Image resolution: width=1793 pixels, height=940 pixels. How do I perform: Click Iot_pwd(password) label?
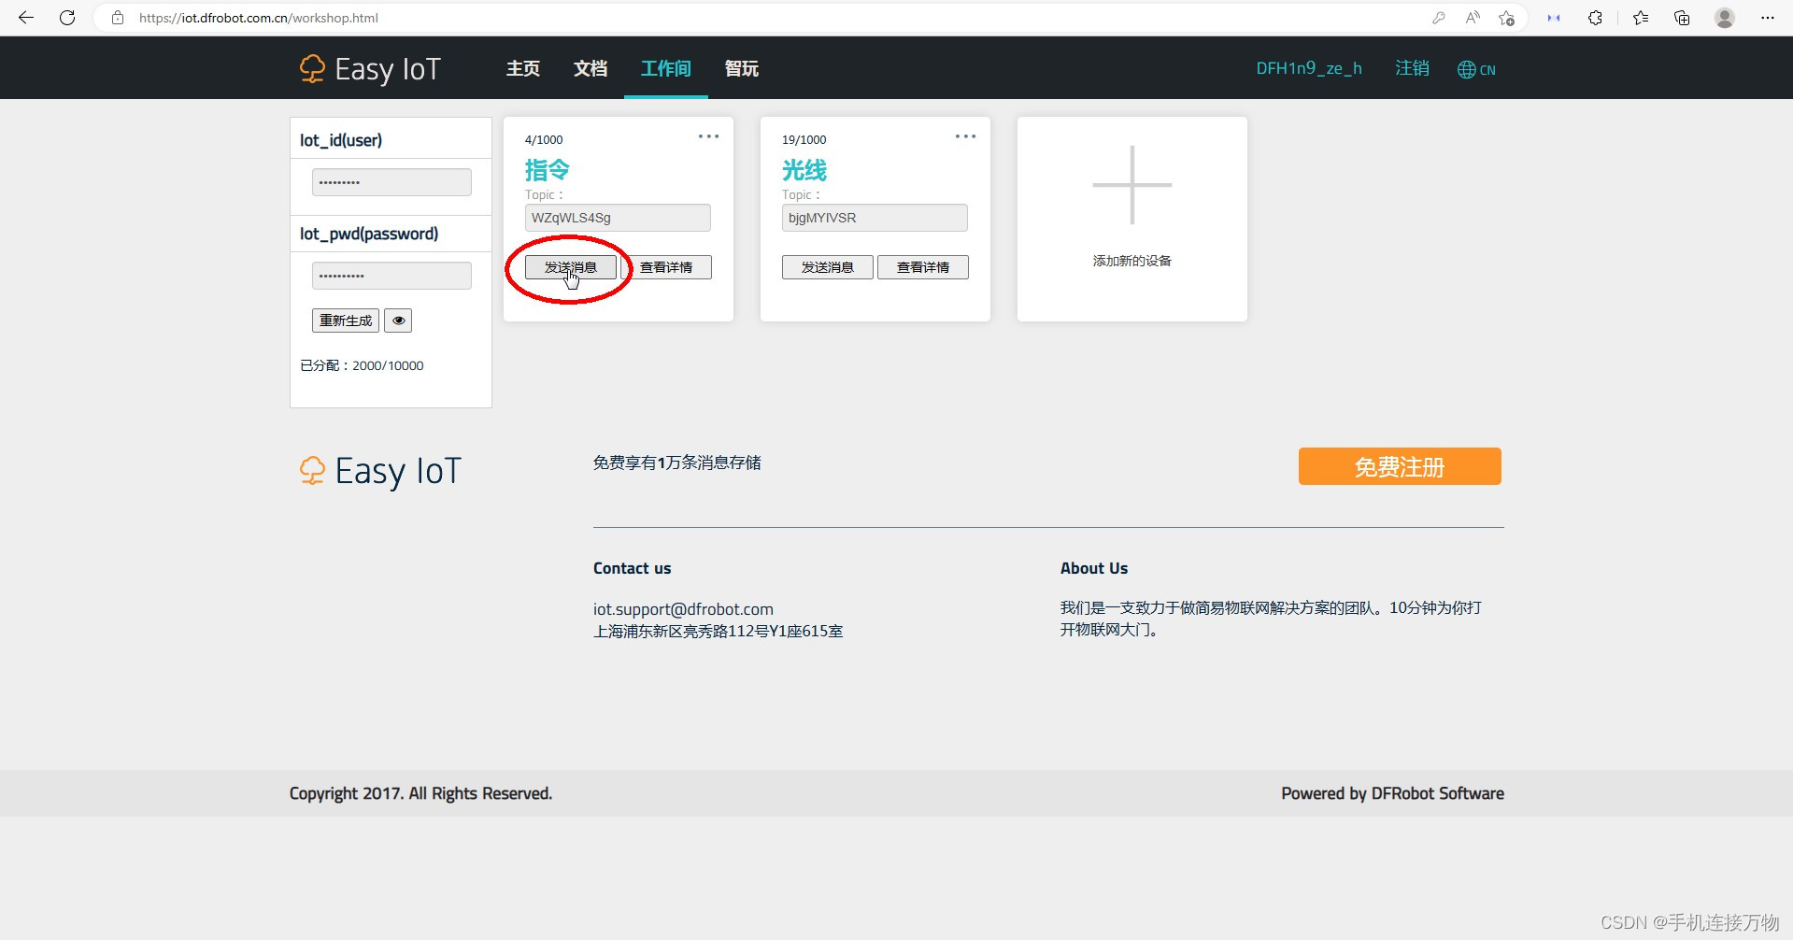pyautogui.click(x=369, y=234)
